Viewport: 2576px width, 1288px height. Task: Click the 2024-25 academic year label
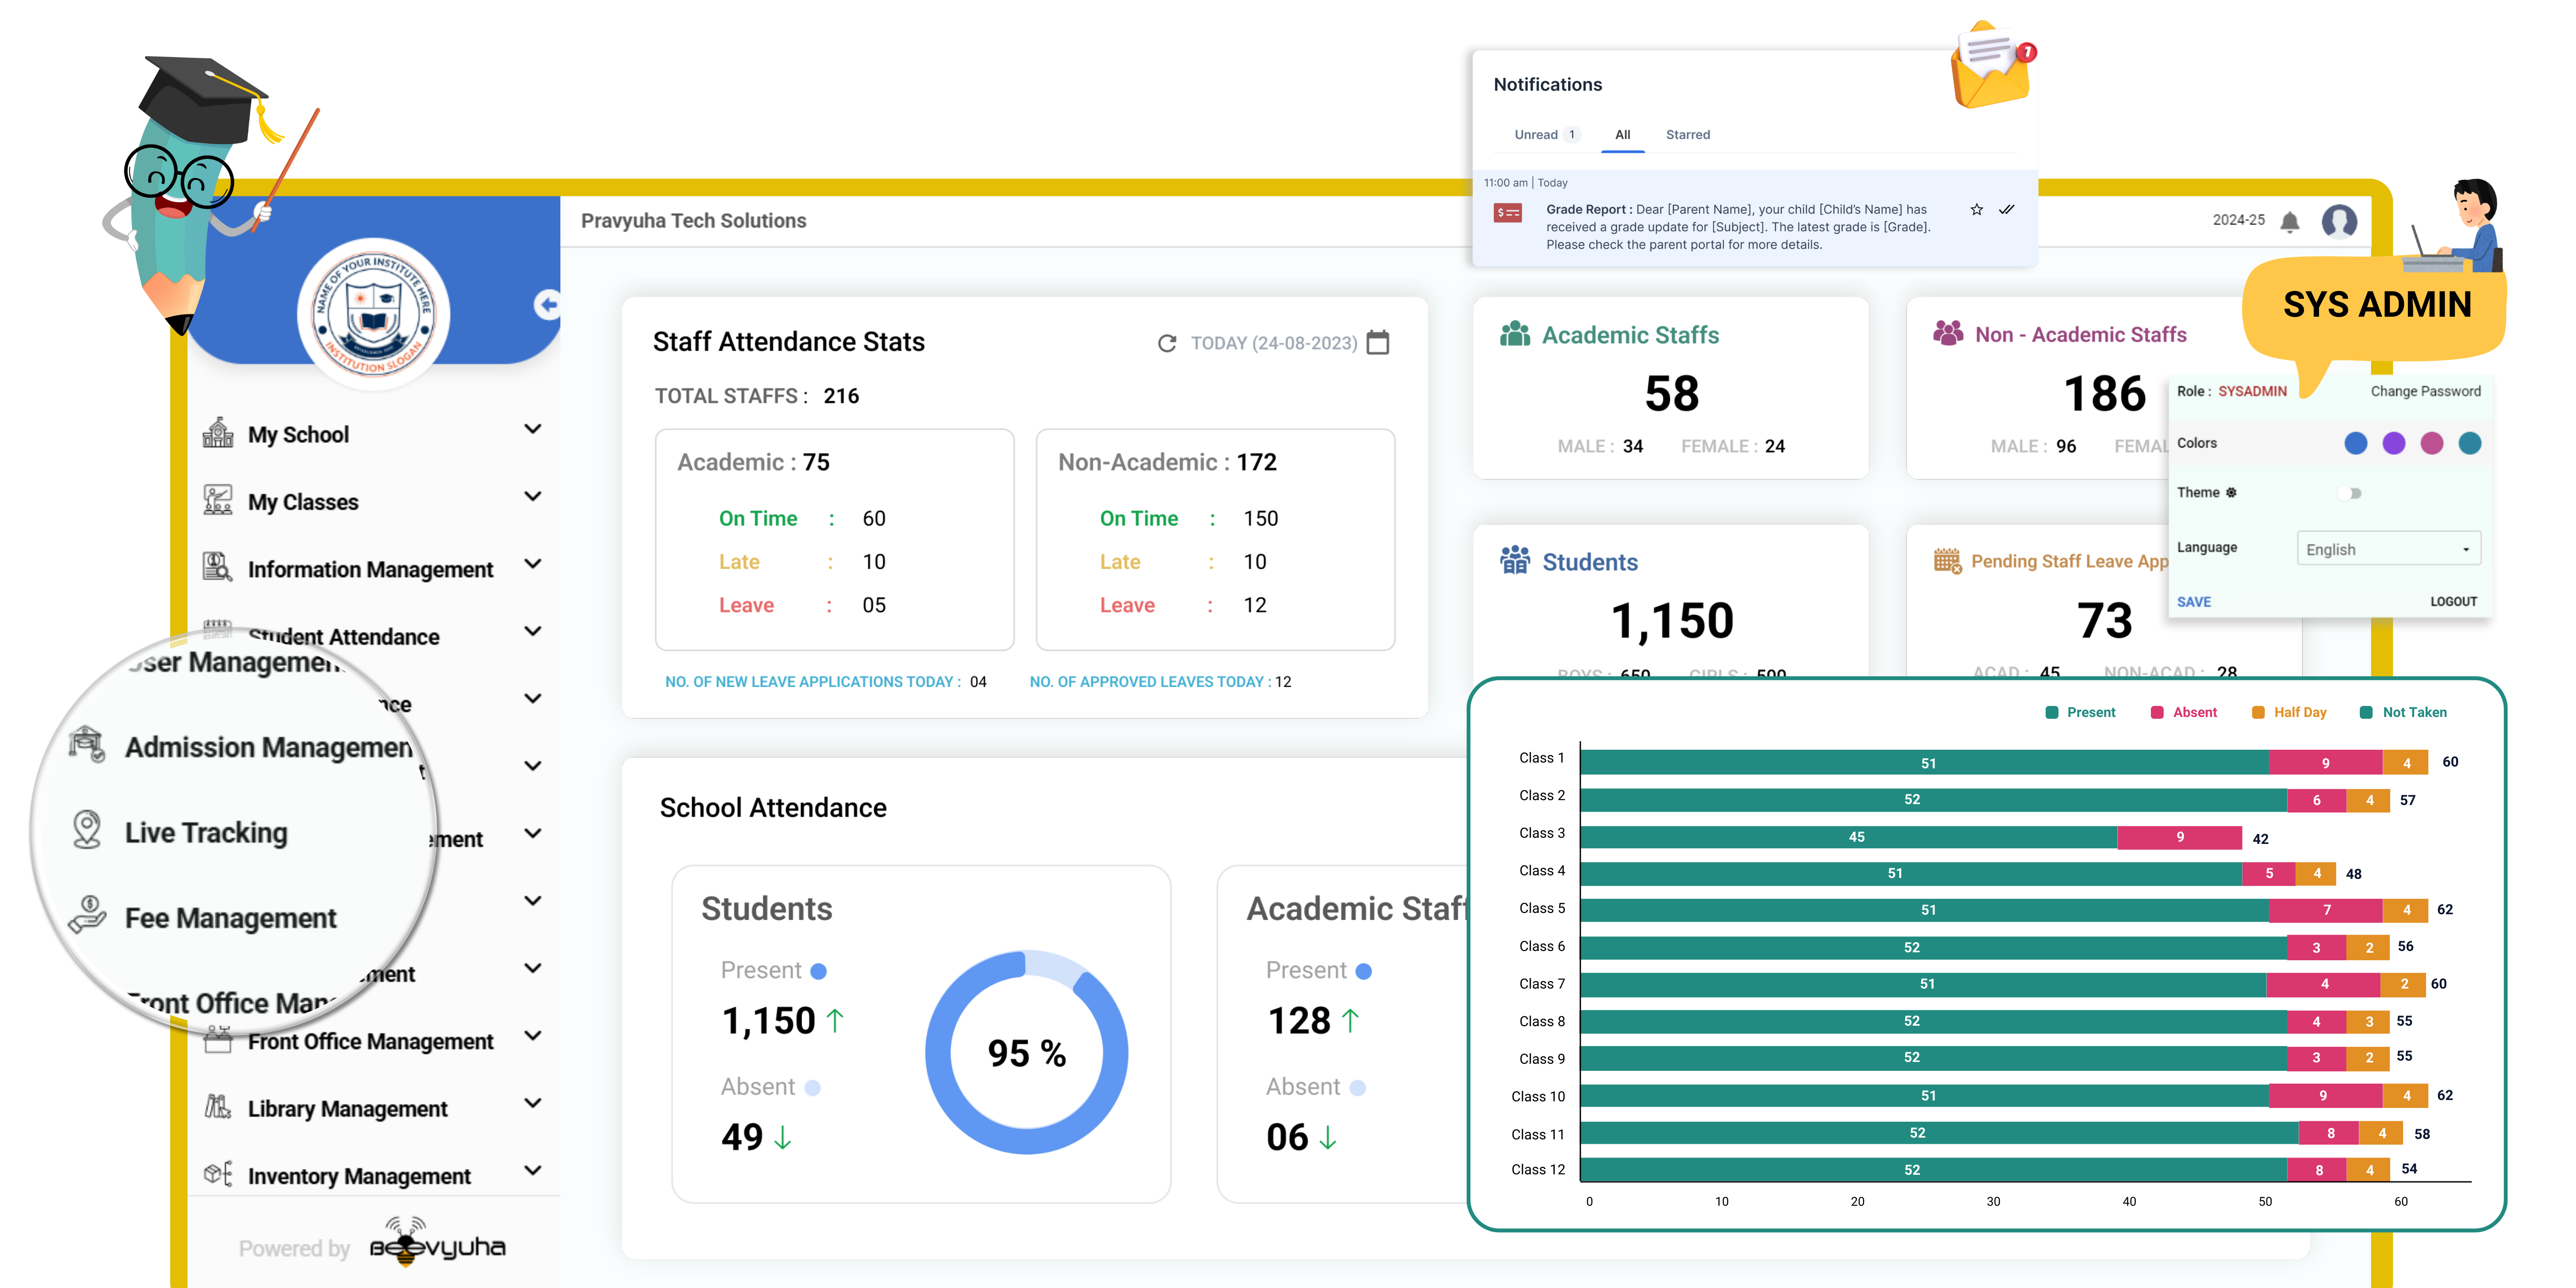pyautogui.click(x=2238, y=220)
